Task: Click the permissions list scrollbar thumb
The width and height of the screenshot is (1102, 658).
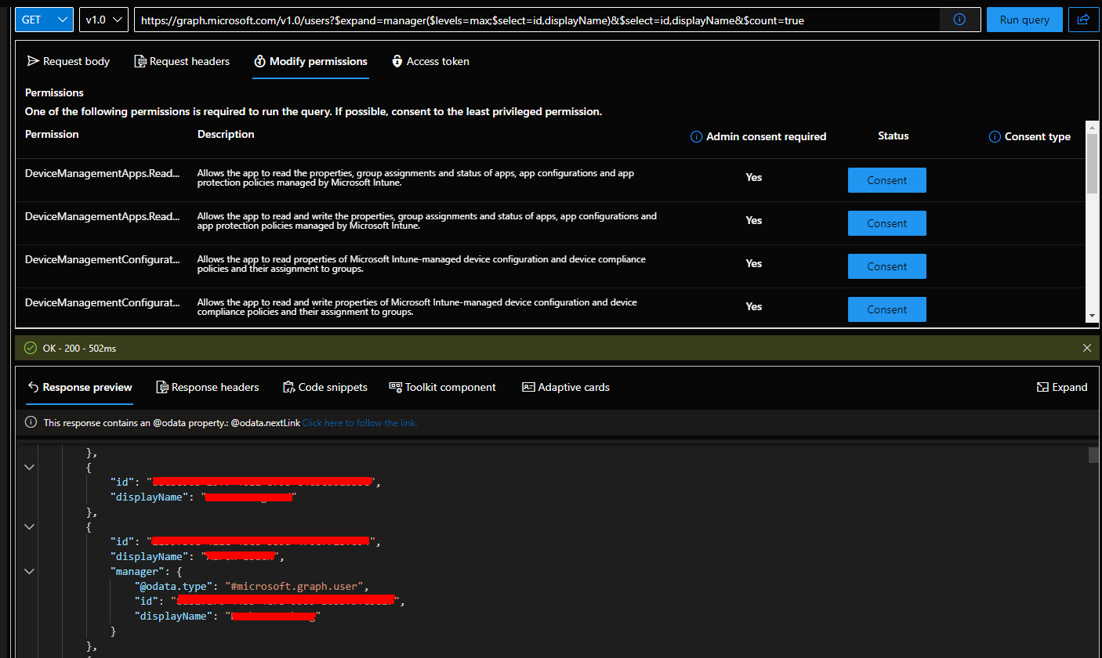Action: (x=1092, y=163)
